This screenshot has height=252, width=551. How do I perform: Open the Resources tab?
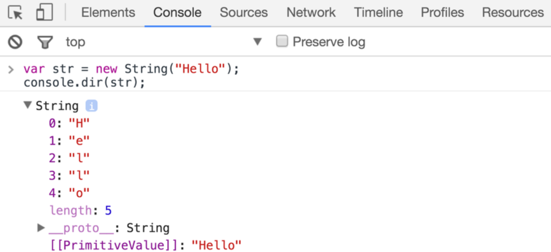click(513, 13)
